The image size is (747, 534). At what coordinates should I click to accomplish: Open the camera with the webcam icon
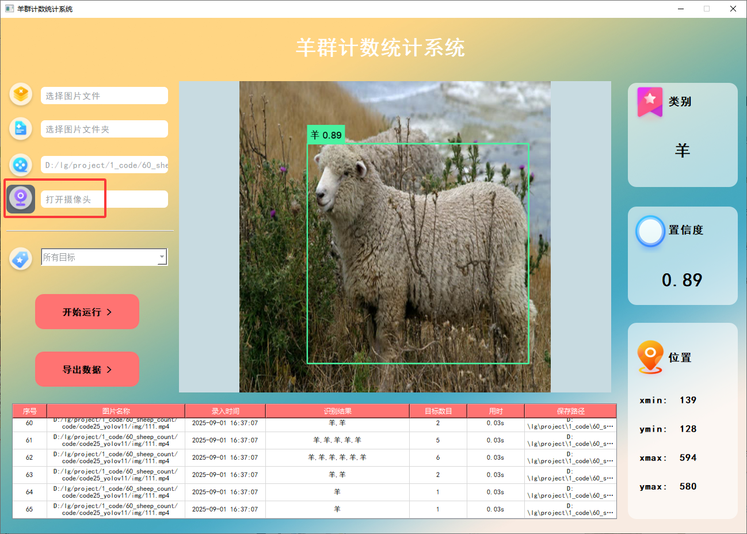(x=21, y=199)
